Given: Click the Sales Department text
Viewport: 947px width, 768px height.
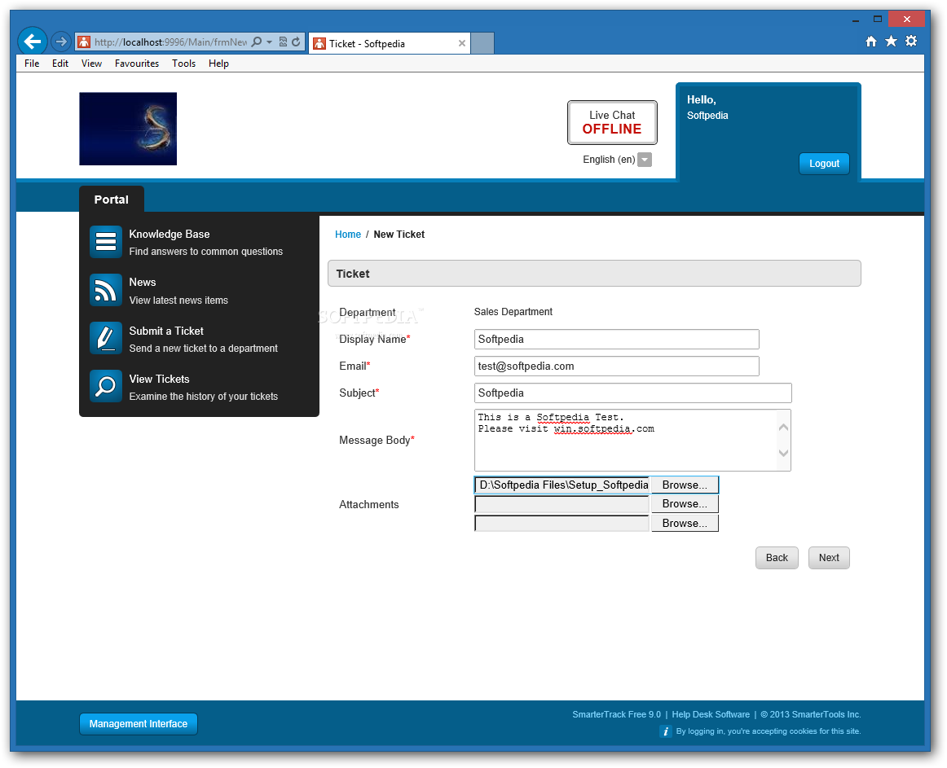Looking at the screenshot, I should coord(513,312).
